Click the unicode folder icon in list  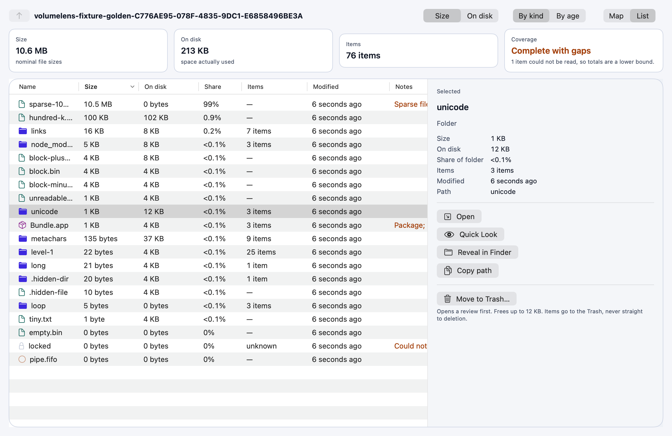(x=23, y=211)
